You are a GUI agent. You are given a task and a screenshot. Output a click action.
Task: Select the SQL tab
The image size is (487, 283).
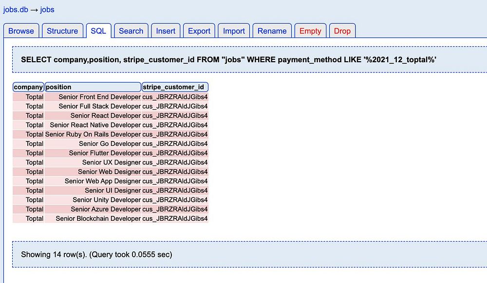click(98, 31)
